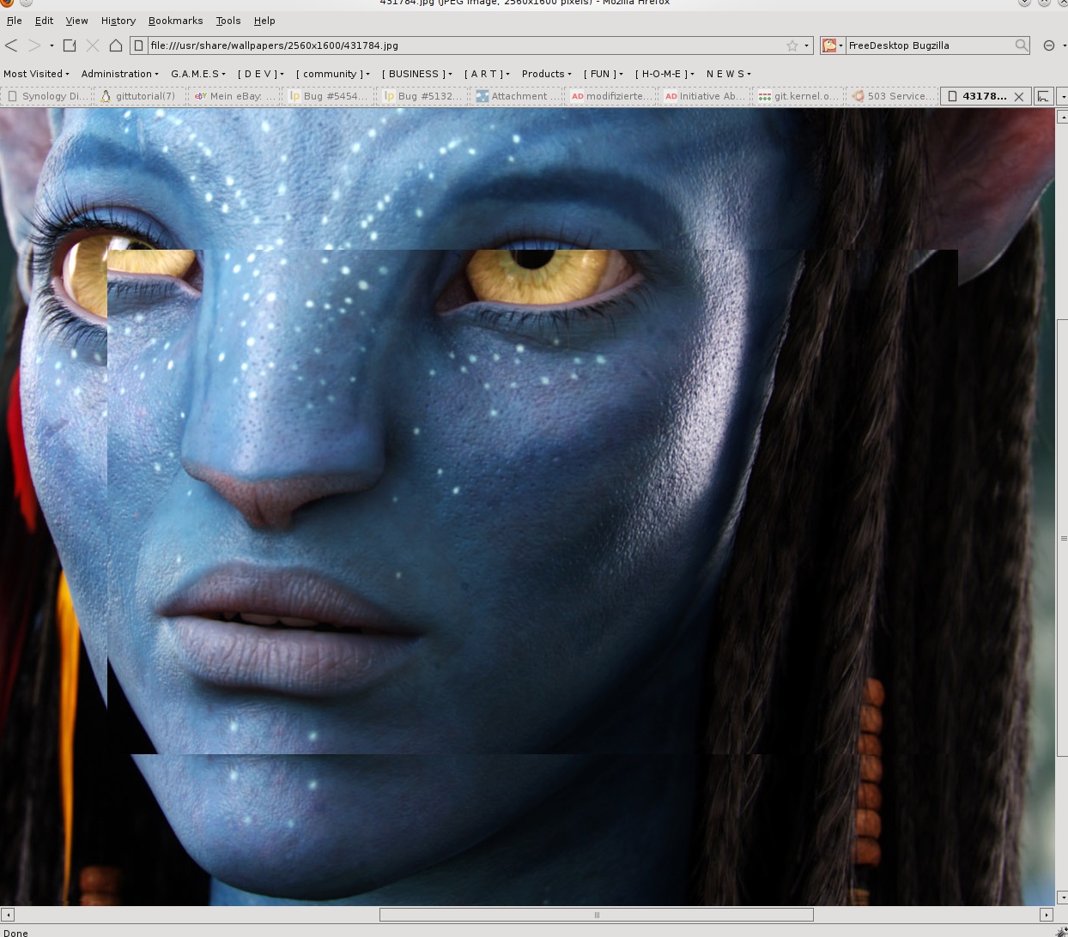Bookmark this page with the star icon
The height and width of the screenshot is (937, 1068).
point(792,45)
